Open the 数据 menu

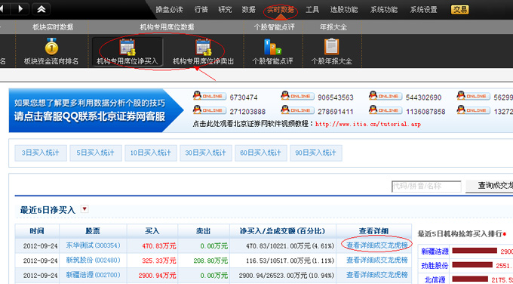[249, 10]
